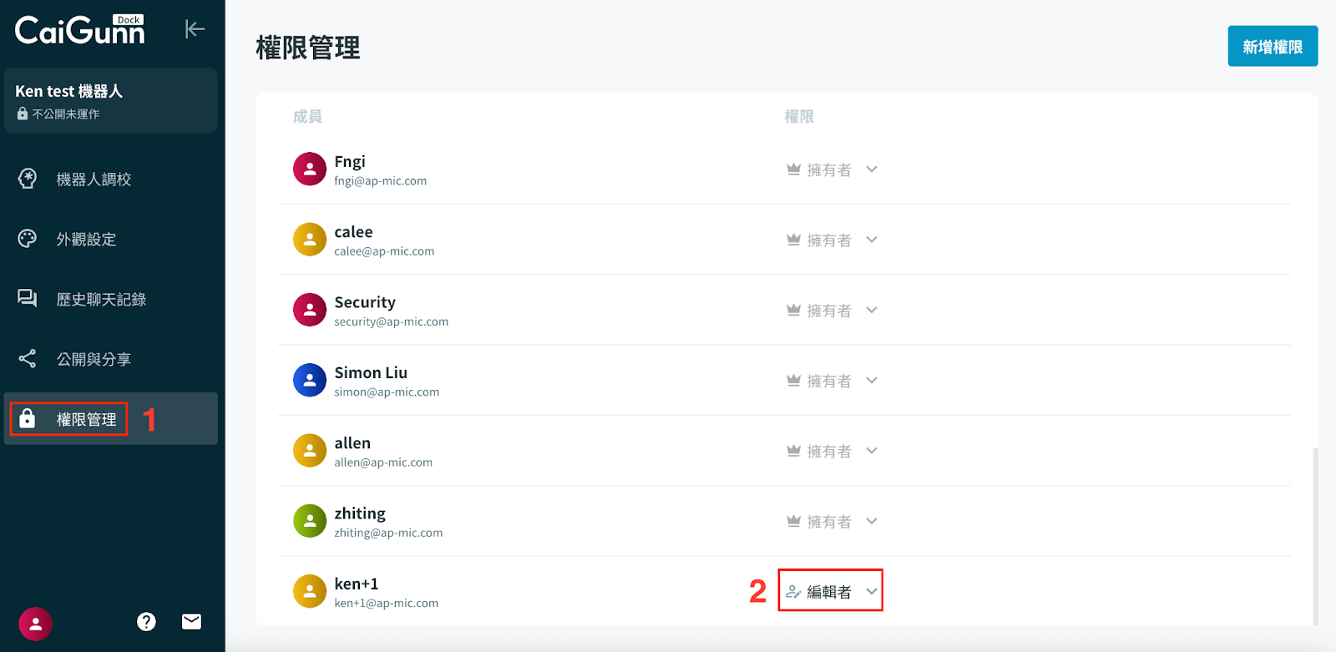This screenshot has width=1336, height=652.
Task: Click the 歷史聊天記錄 chat bubbles icon
Action: click(x=28, y=299)
